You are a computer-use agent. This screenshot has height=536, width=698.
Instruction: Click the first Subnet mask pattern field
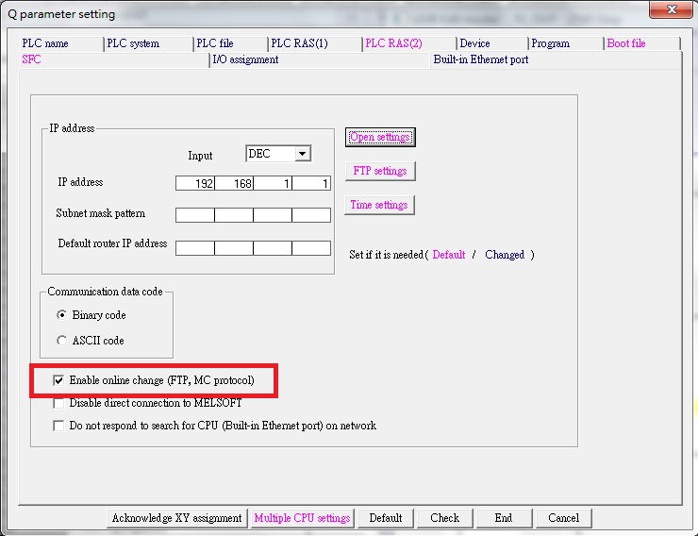coord(195,214)
